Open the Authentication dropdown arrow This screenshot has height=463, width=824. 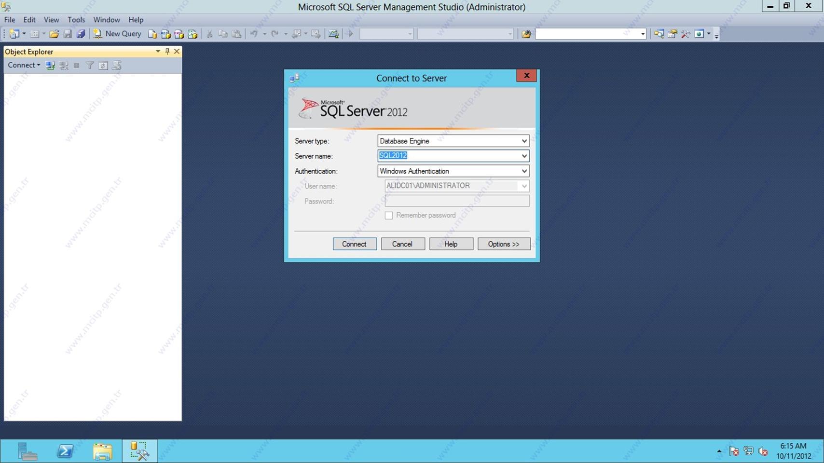(x=524, y=171)
